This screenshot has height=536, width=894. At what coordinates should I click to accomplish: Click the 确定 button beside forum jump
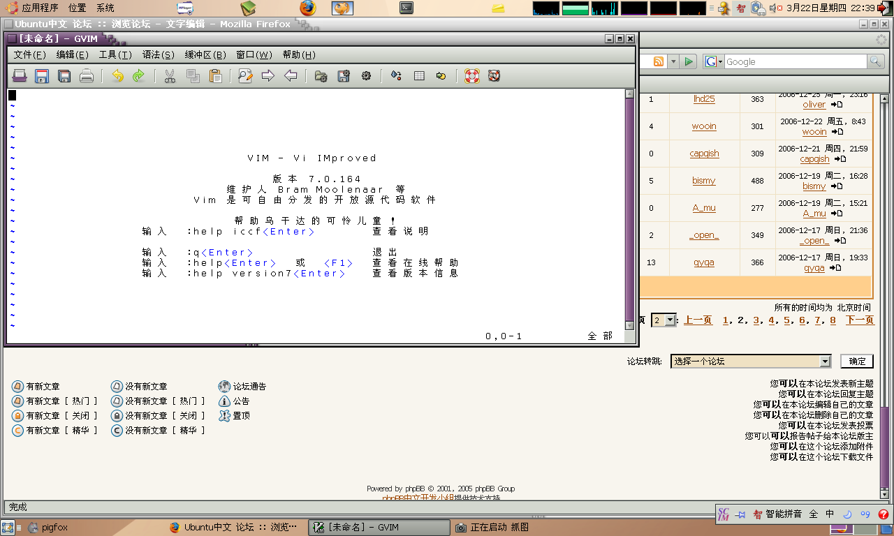pos(857,361)
